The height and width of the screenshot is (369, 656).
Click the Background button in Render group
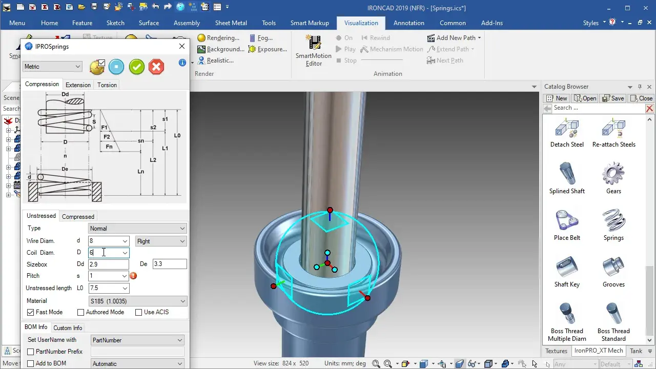[x=221, y=49]
